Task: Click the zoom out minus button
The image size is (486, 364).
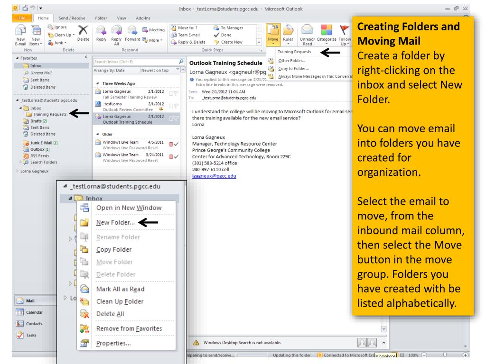Action: 424,355
